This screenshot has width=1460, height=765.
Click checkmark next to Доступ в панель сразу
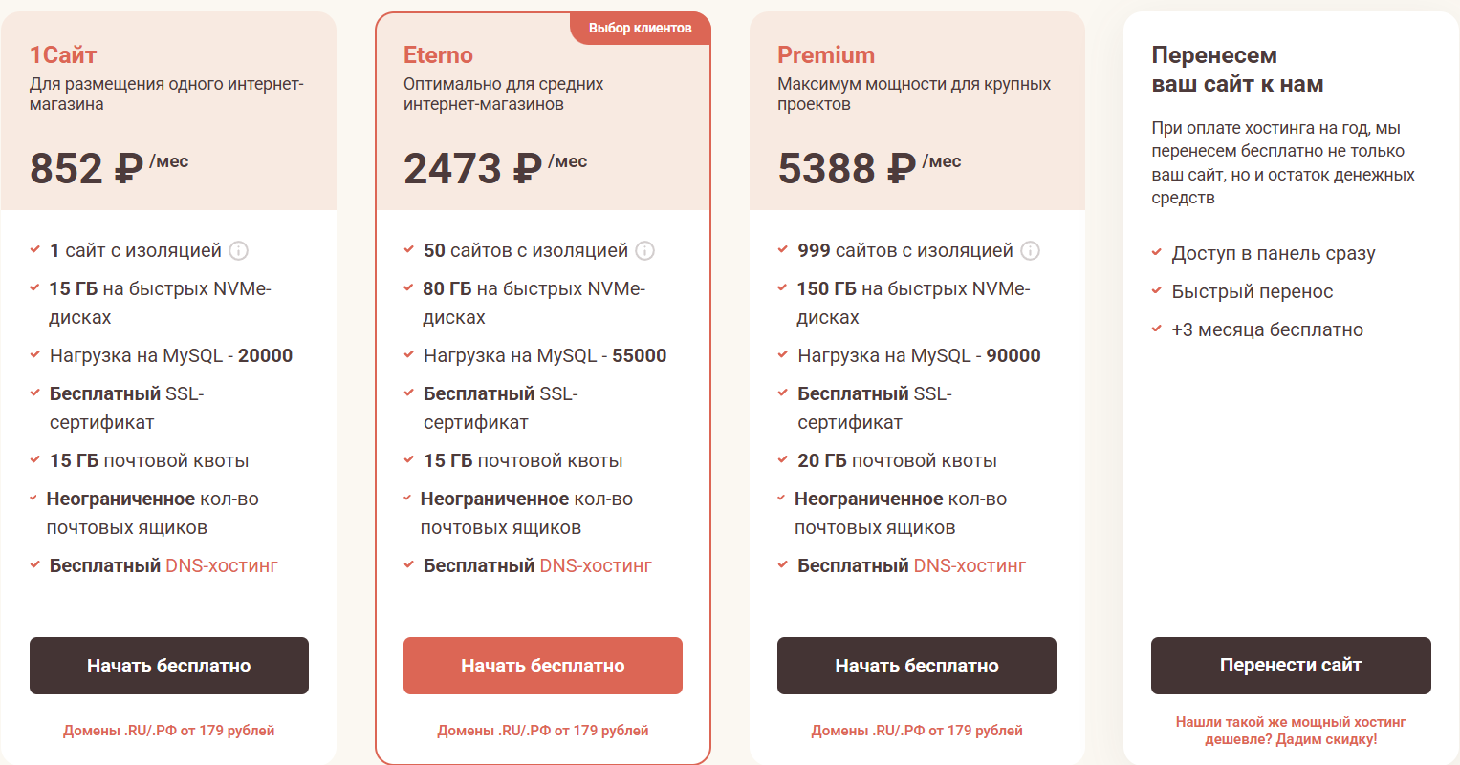[1157, 253]
